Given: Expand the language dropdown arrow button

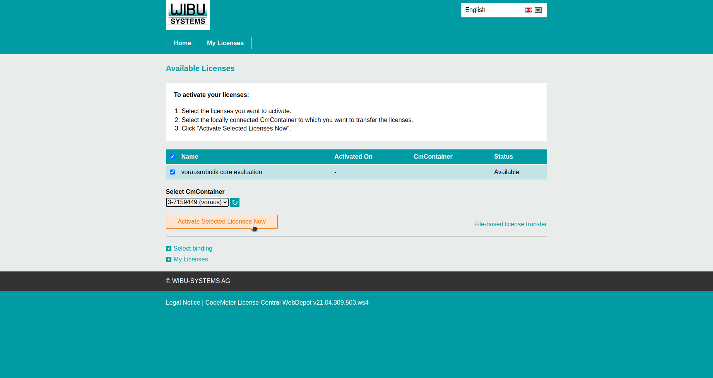Looking at the screenshot, I should (x=538, y=10).
